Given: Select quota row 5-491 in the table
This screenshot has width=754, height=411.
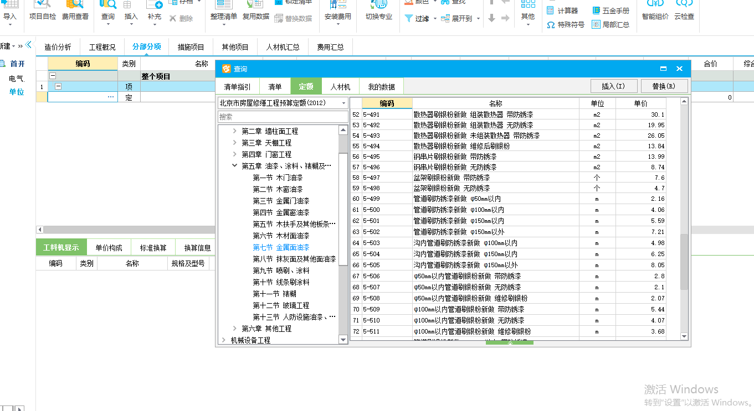Looking at the screenshot, I should 508,115.
